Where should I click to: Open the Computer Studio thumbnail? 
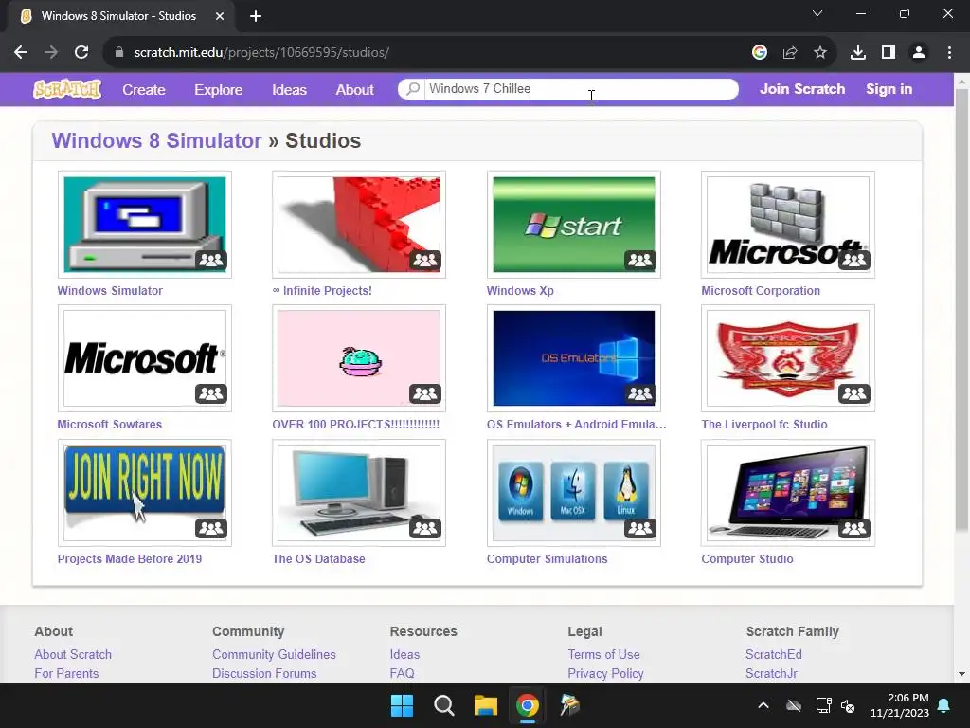[x=787, y=493]
